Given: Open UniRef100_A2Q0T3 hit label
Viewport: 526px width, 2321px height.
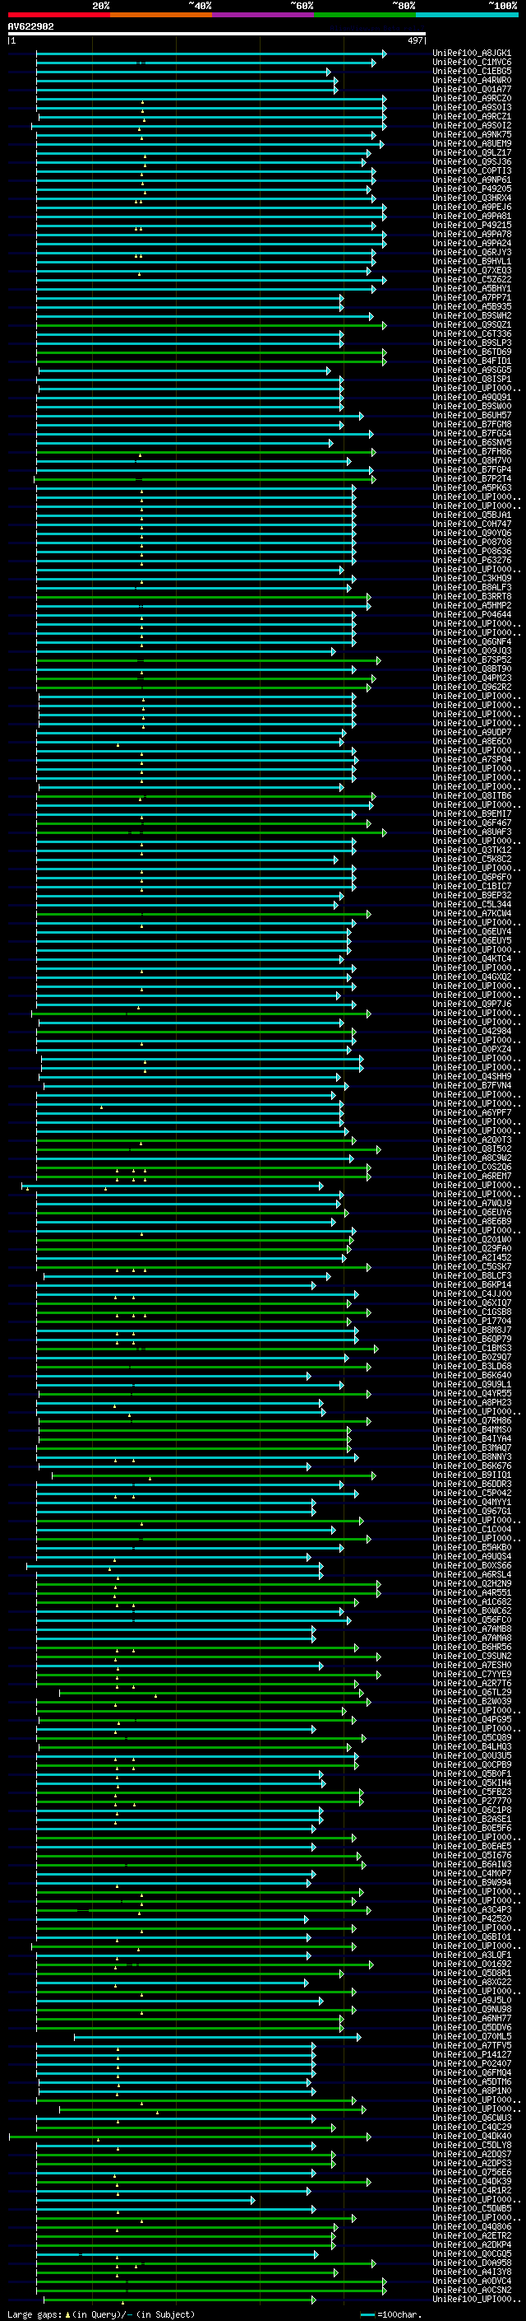Looking at the screenshot, I should click(x=471, y=1140).
